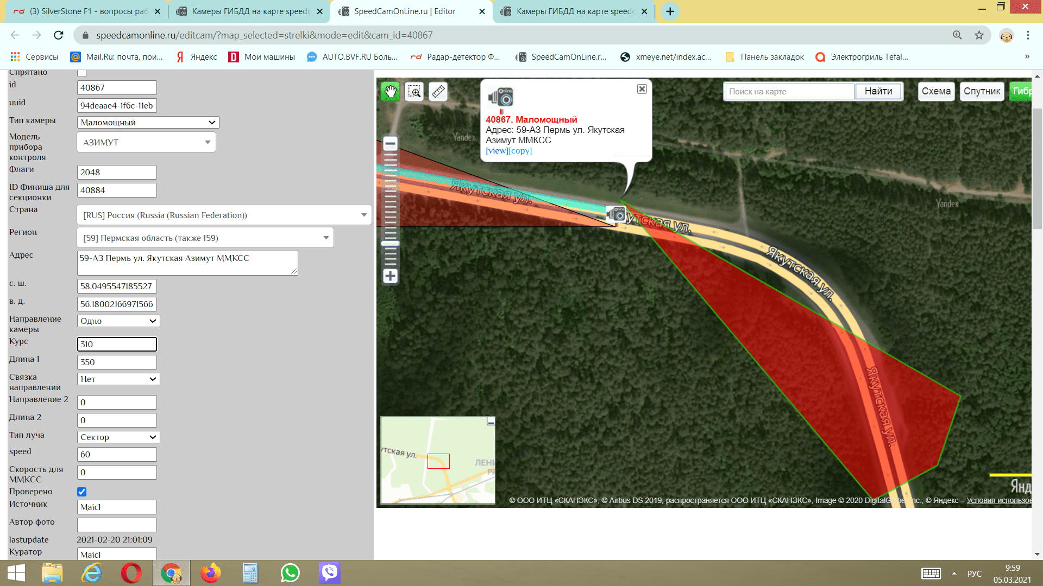This screenshot has height=586, width=1043.
Task: Switch map to Спутник view
Action: (x=981, y=91)
